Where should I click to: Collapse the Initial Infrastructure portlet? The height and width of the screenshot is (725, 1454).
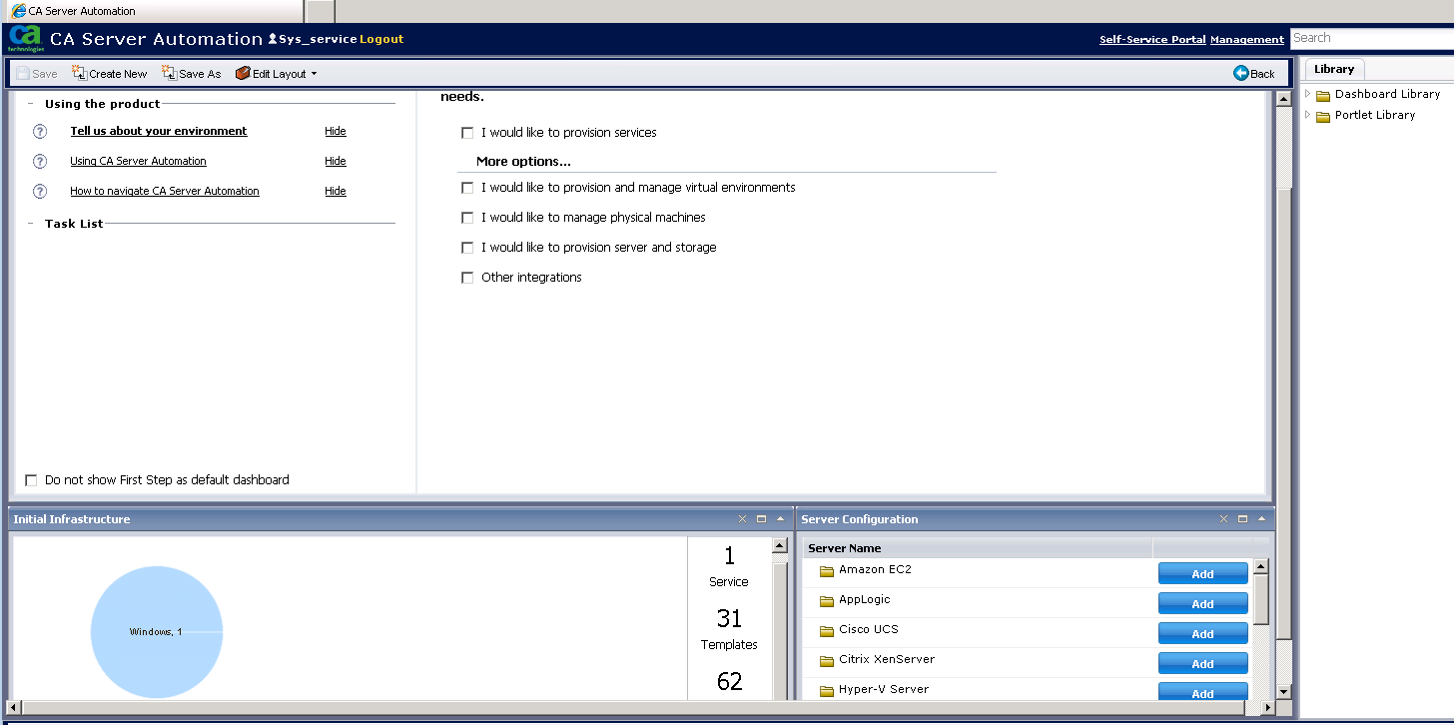780,518
